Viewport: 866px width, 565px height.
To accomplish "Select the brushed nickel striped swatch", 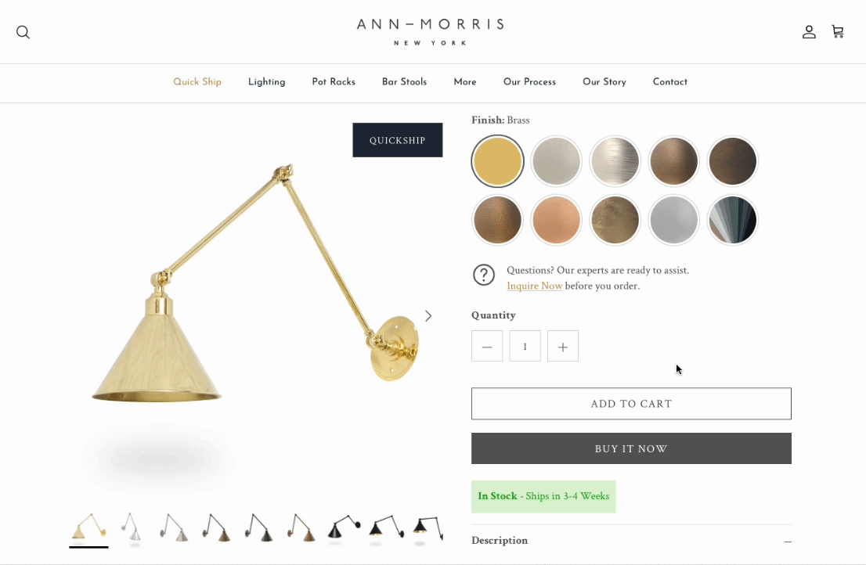I will click(x=615, y=161).
